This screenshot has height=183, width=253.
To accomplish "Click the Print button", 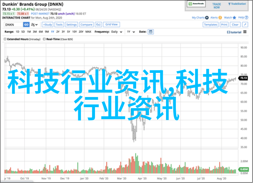I will 224,24.
